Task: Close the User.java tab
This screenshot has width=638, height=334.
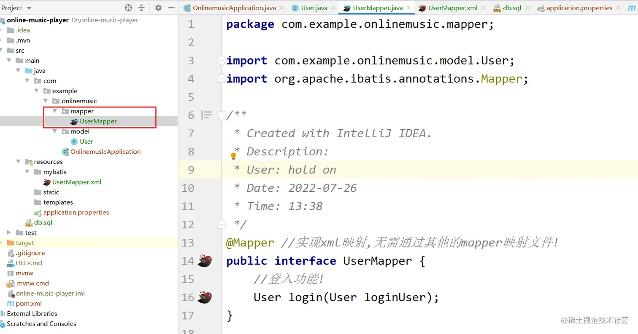Action: (334, 8)
